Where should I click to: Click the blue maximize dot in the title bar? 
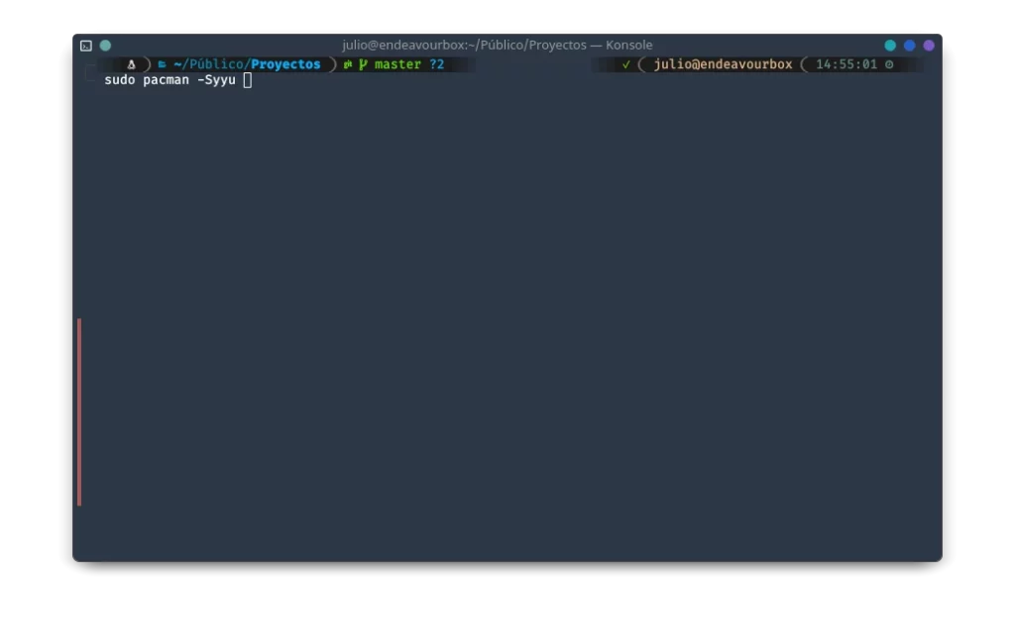(x=910, y=46)
